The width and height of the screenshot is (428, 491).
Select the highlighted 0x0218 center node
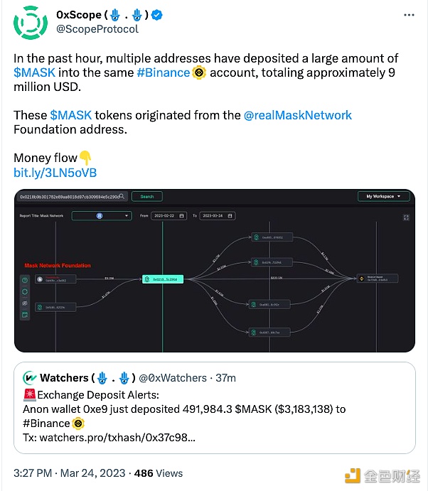[x=164, y=280]
